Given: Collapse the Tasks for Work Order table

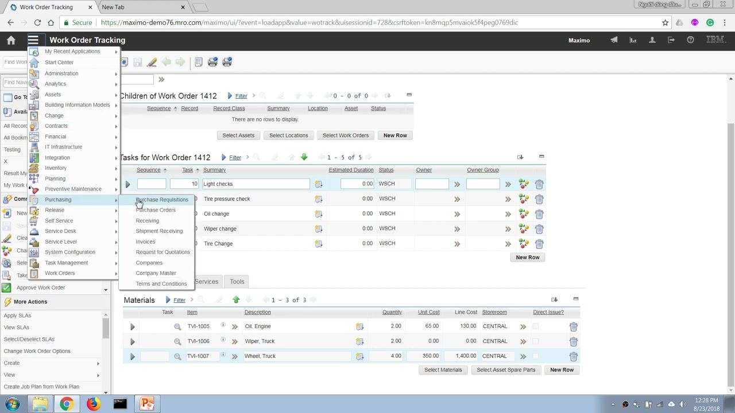Looking at the screenshot, I should pos(541,157).
